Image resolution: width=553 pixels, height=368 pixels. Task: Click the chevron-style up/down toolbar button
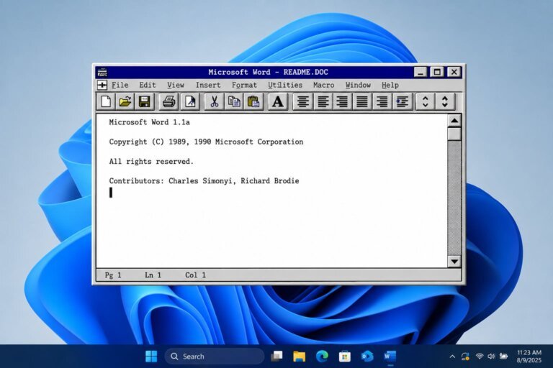point(426,102)
